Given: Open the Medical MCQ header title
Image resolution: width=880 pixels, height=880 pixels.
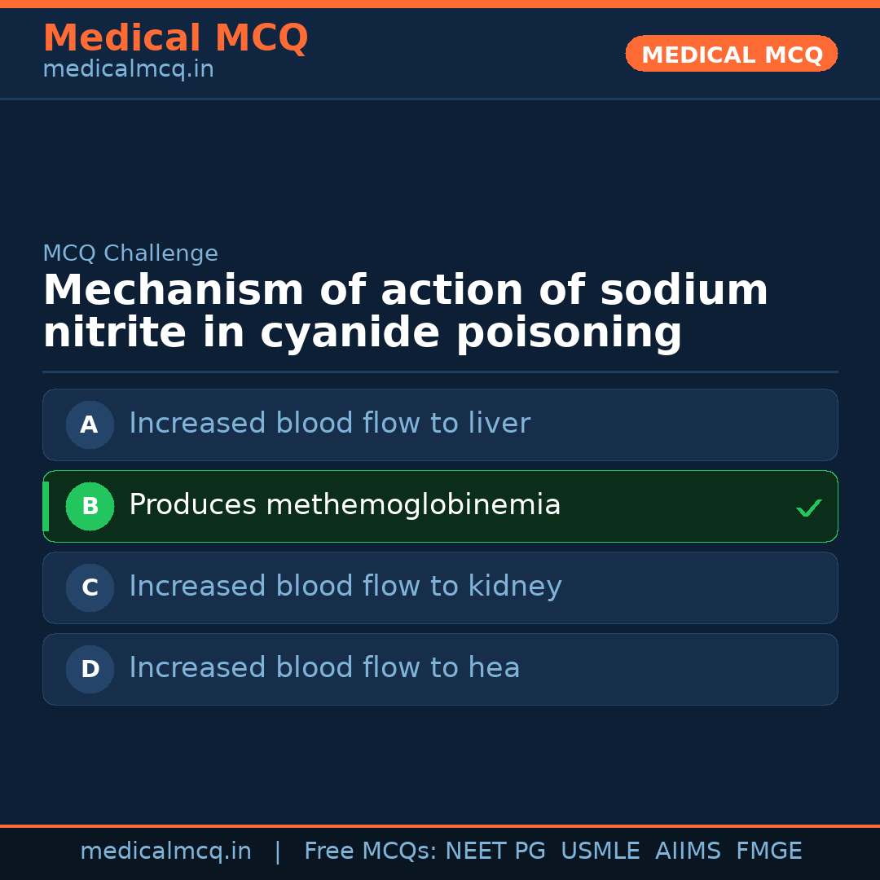Looking at the screenshot, I should coord(175,38).
